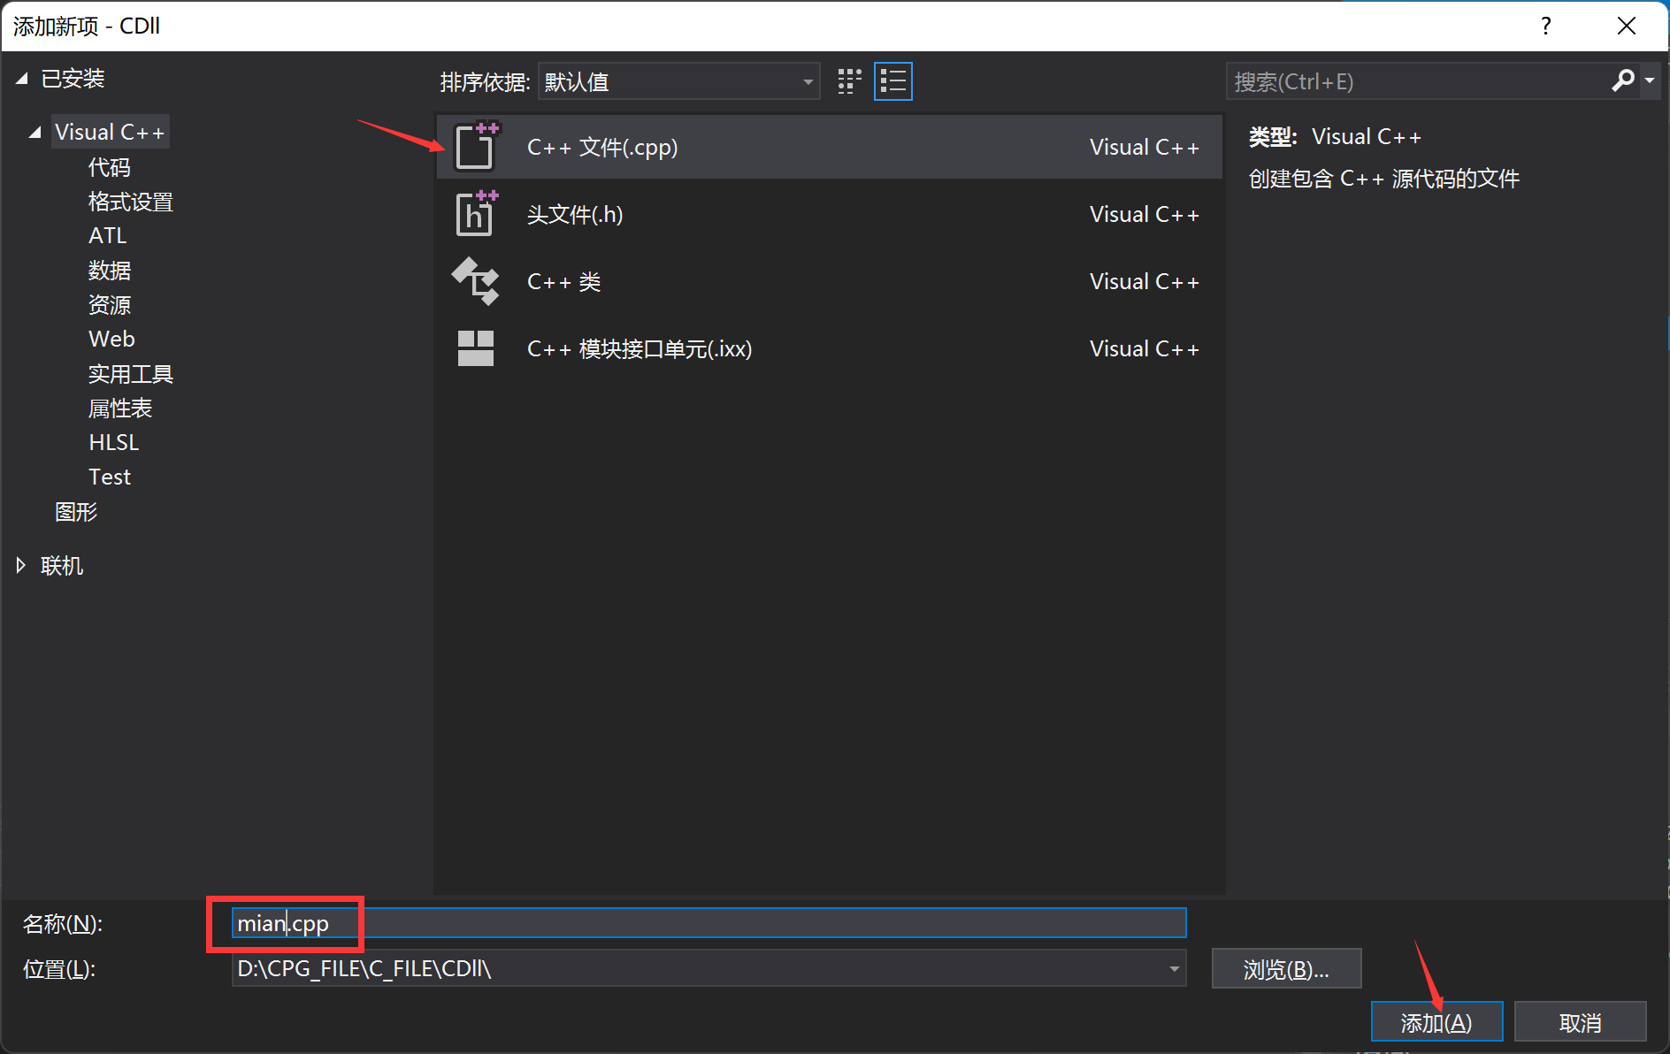
Task: Close the Add New Item dialog
Action: (1626, 26)
